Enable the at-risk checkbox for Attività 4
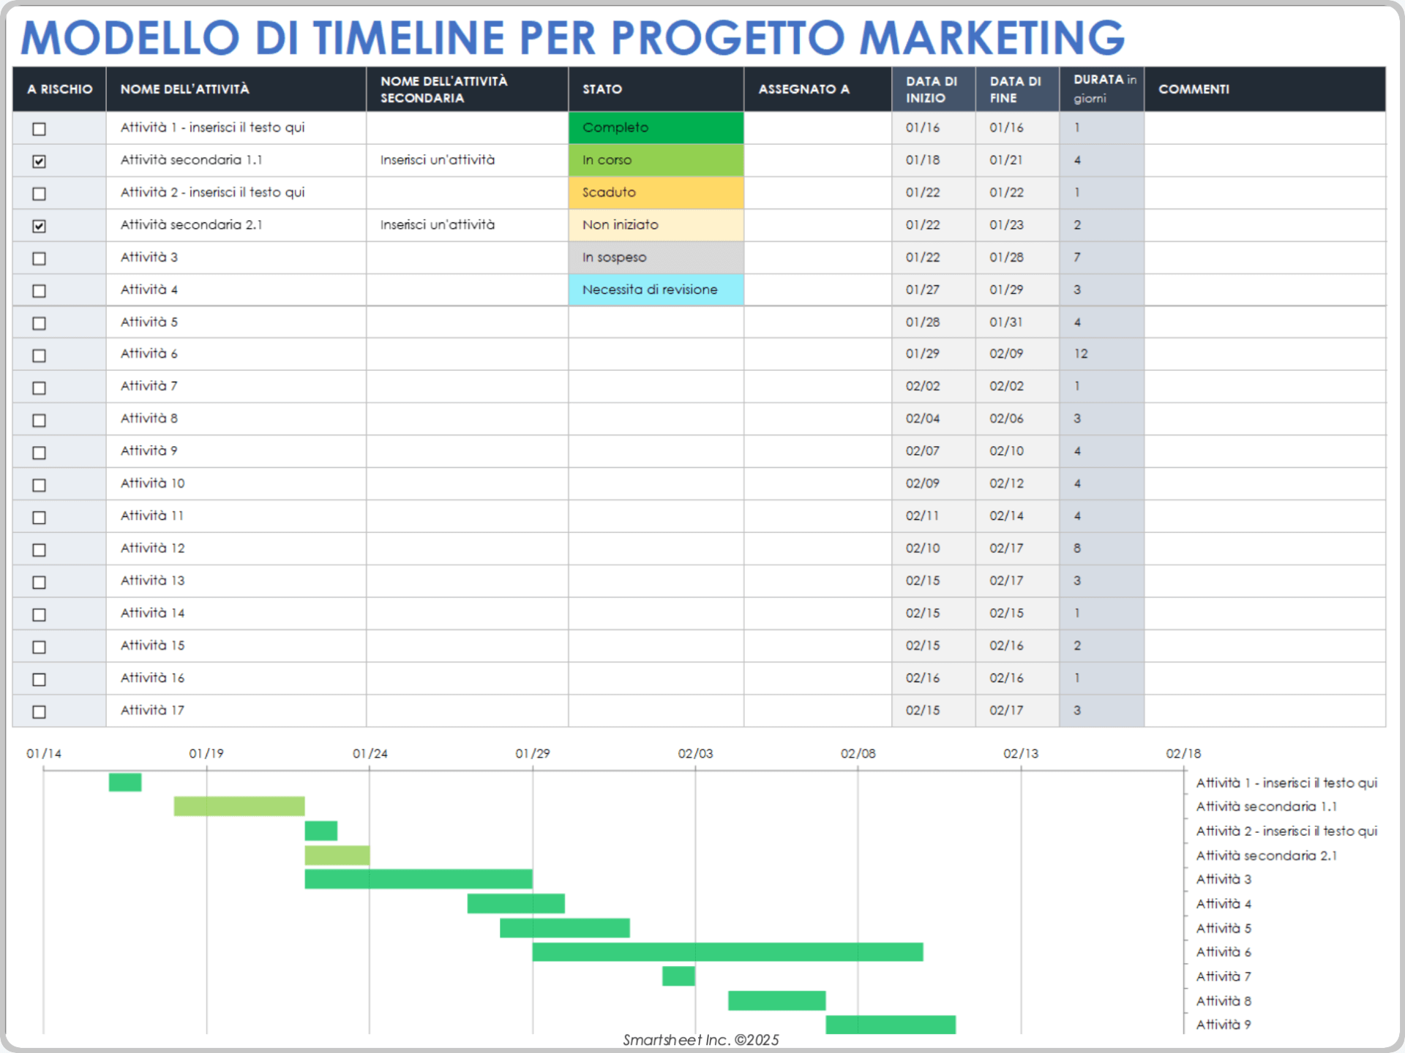This screenshot has height=1053, width=1405. pyautogui.click(x=39, y=291)
